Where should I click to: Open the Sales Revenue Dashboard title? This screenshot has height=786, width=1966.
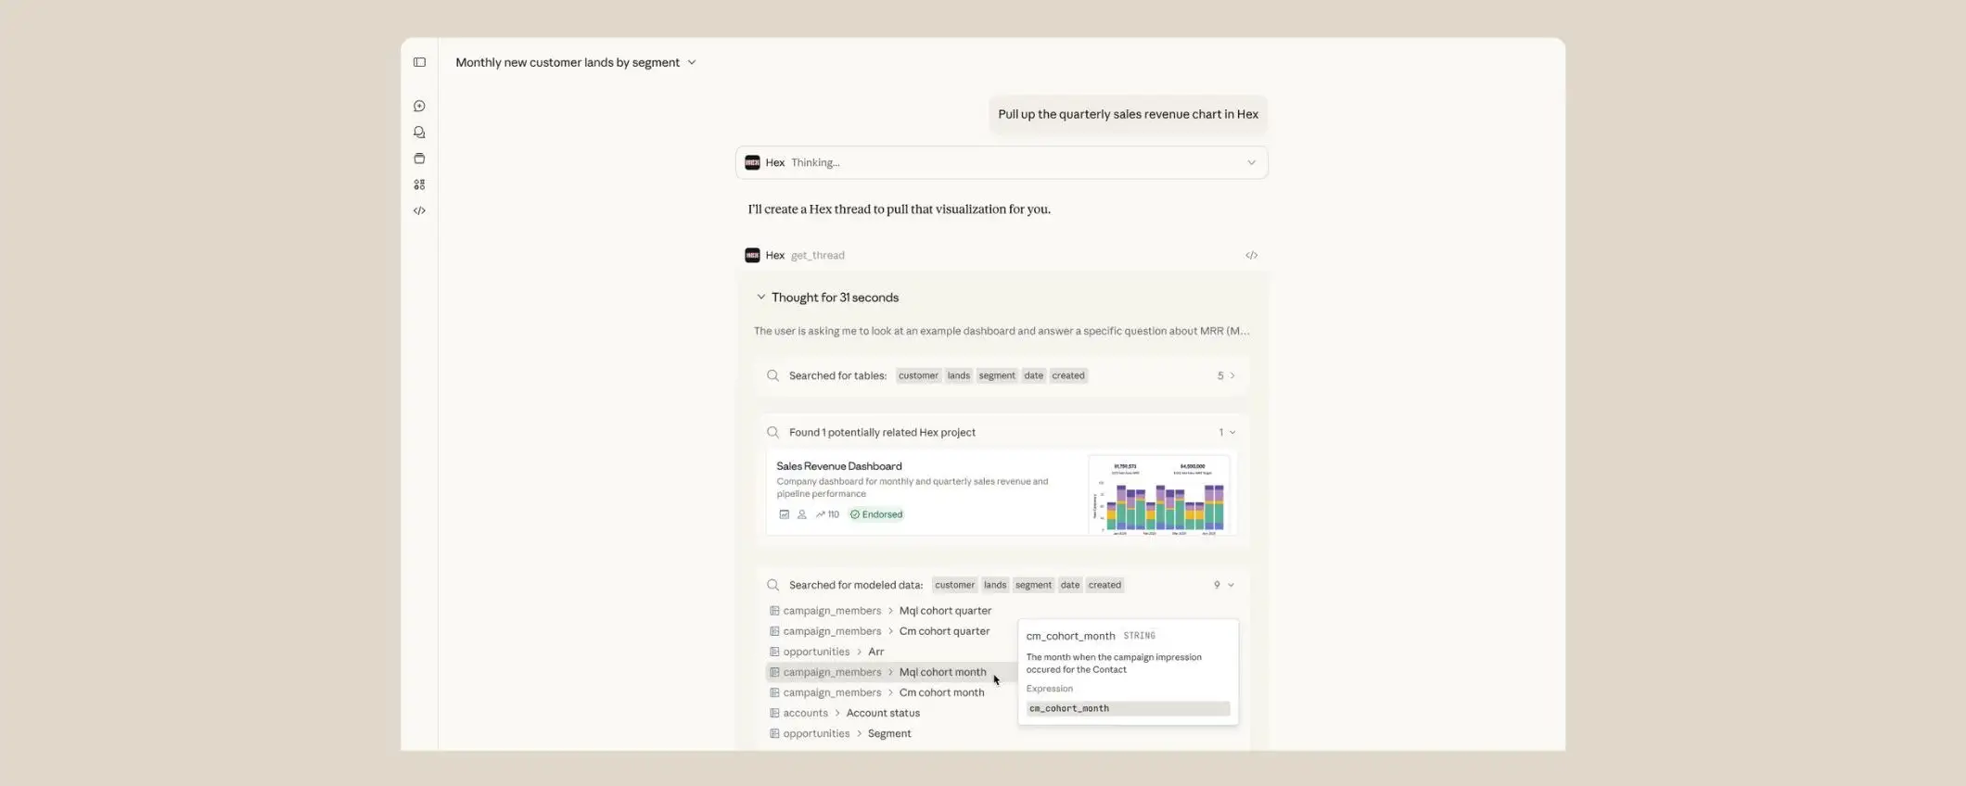[x=838, y=466]
